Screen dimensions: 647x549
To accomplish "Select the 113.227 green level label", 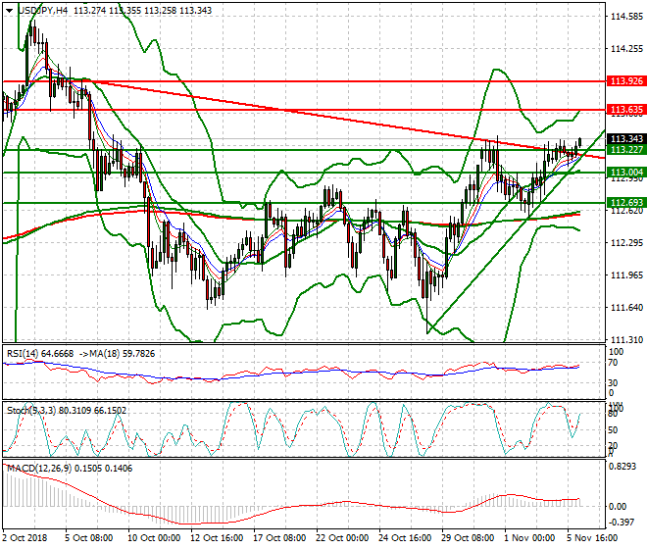I will (626, 149).
